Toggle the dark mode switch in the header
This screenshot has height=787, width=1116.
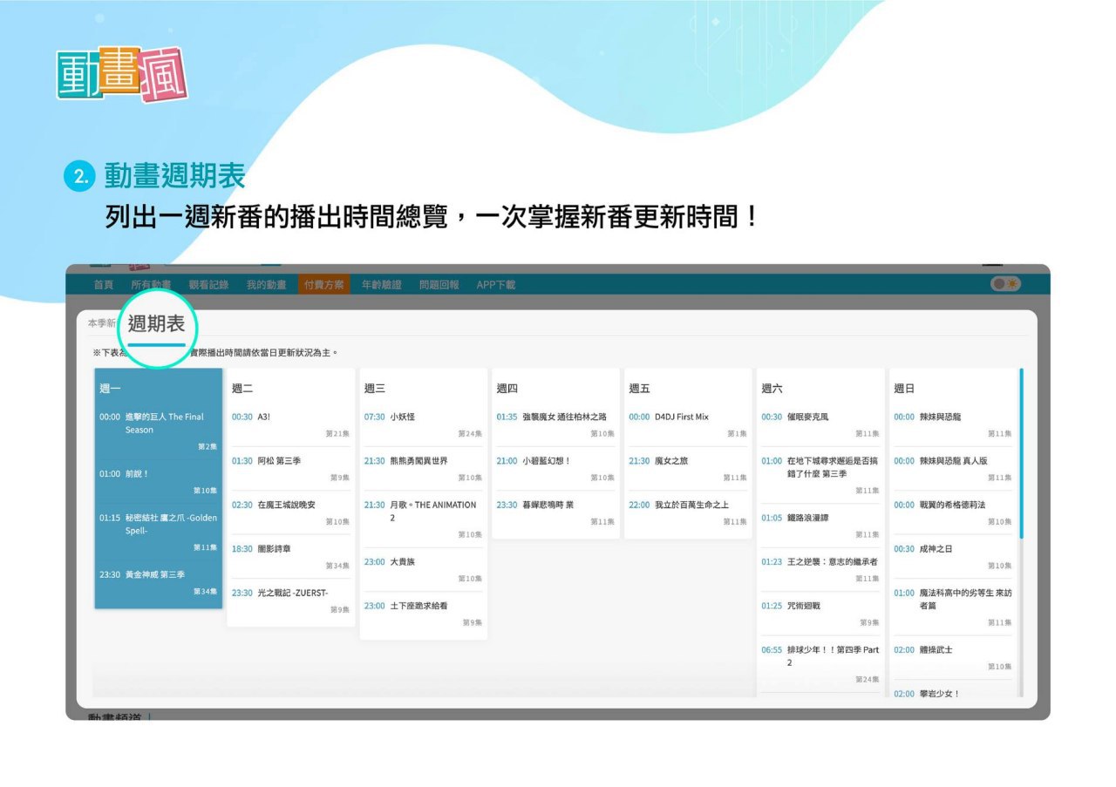[x=1005, y=284]
